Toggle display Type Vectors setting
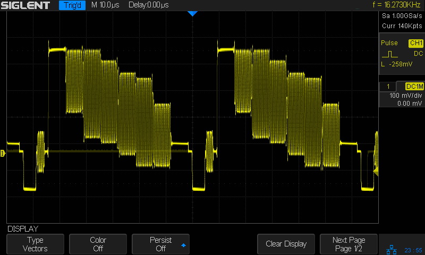The height and width of the screenshot is (255, 425). coord(35,244)
